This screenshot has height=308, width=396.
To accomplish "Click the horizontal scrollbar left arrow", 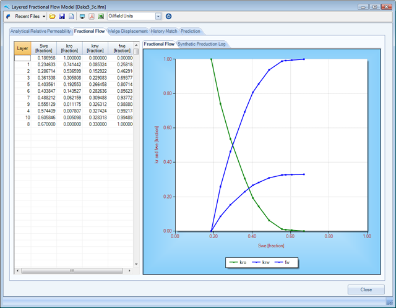I will tap(17, 271).
